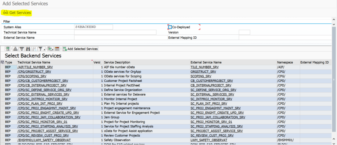337x145 pixels.
Task: Open the /CFG/SCOPING_SRV technical service link
Action: pos(32,76)
